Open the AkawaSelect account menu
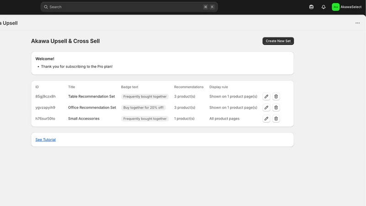Viewport: 366px width, 206px height. [x=347, y=7]
